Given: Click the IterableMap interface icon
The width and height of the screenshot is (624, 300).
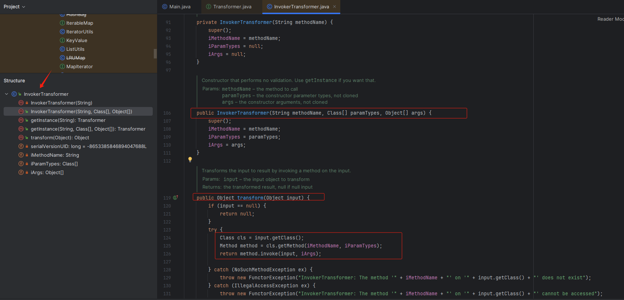Looking at the screenshot, I should (x=62, y=23).
